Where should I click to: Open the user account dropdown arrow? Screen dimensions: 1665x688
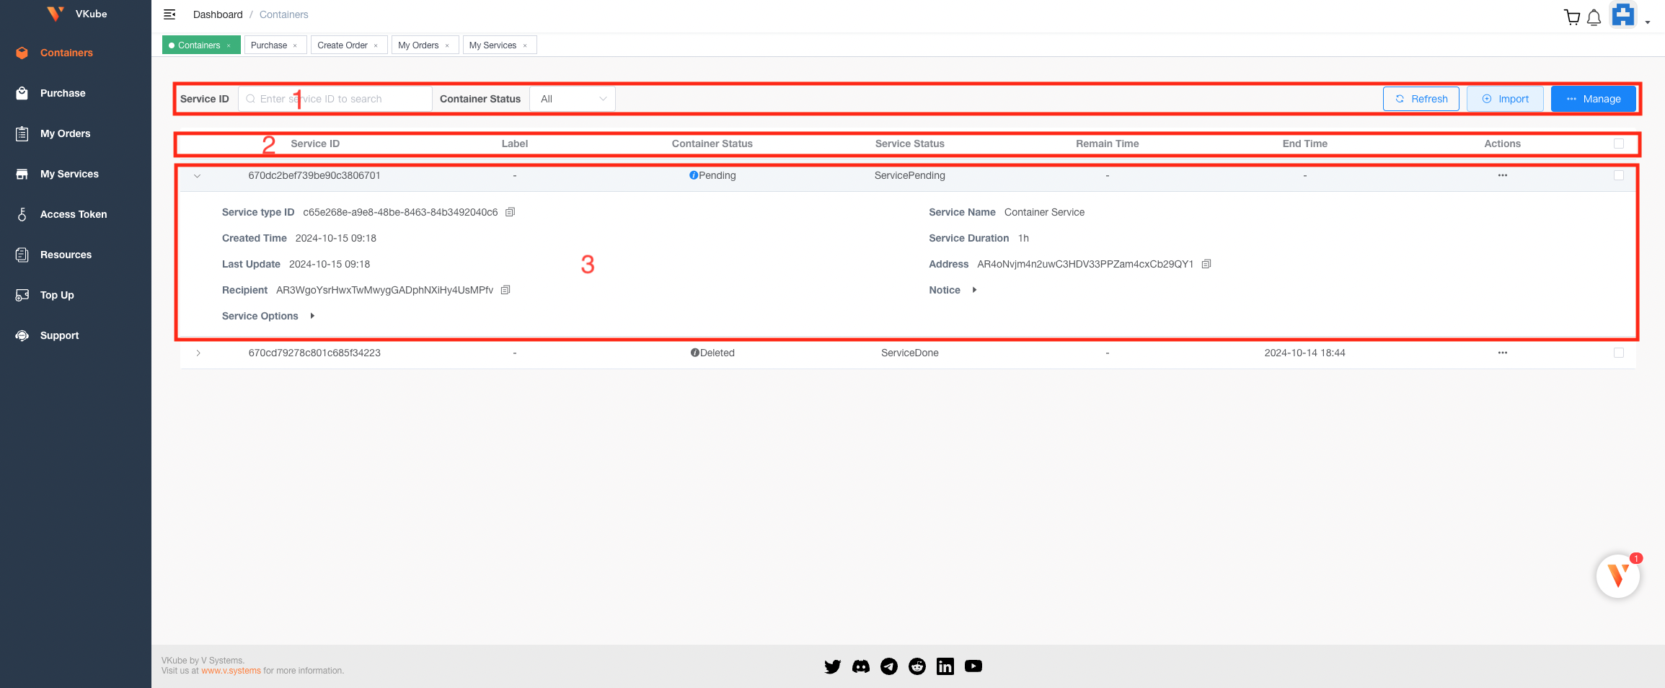(x=1648, y=22)
